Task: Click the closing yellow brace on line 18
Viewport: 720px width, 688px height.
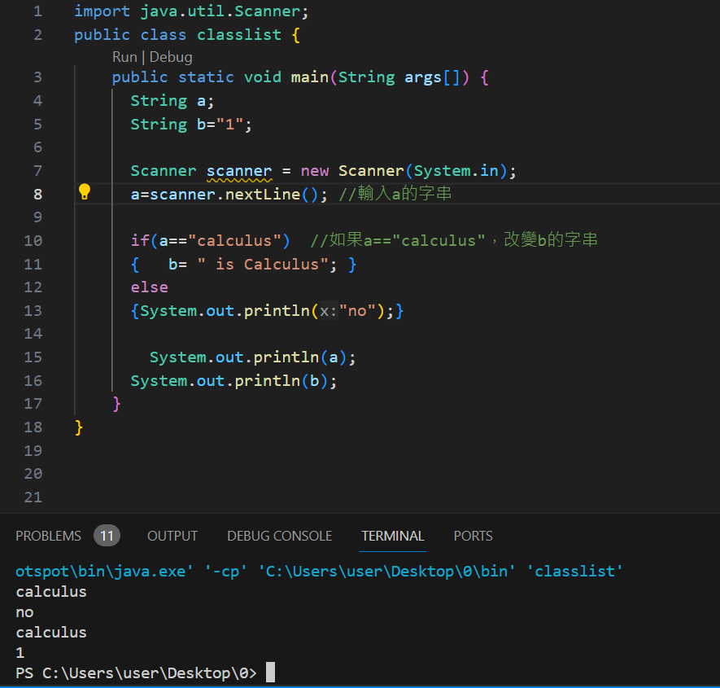Action: (79, 427)
